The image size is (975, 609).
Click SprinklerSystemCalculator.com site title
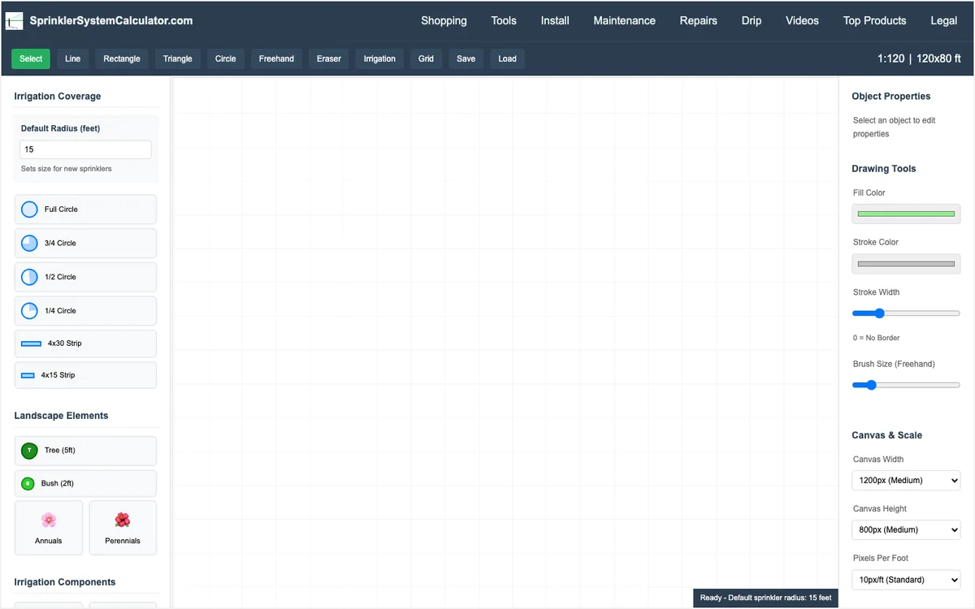111,21
